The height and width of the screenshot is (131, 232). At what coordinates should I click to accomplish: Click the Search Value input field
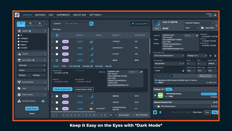click(x=79, y=24)
